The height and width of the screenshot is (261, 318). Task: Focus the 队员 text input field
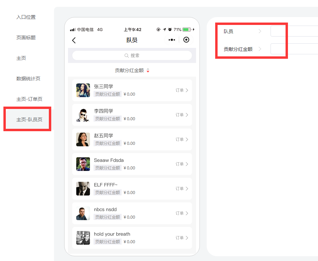(294, 31)
